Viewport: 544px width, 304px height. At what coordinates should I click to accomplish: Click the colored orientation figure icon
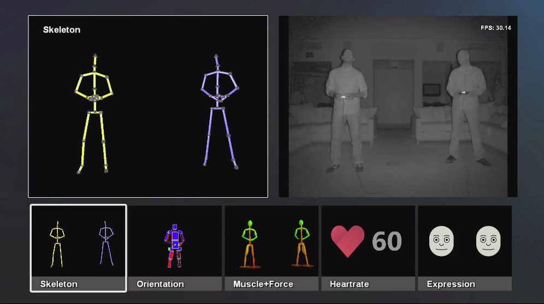[175, 246]
